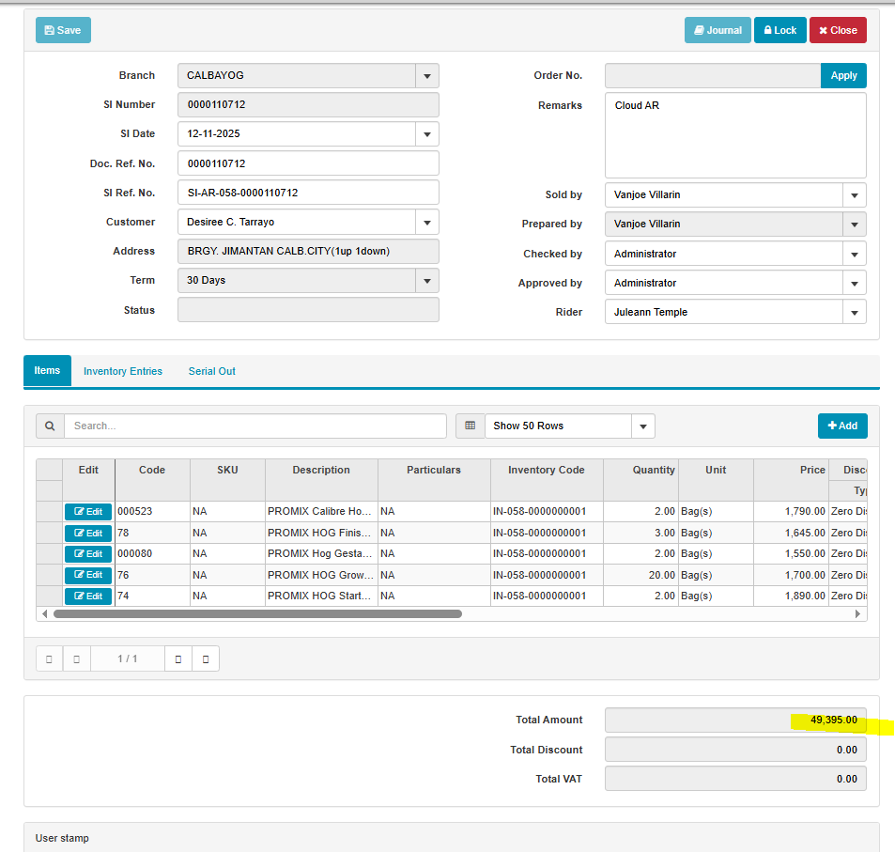Image resolution: width=895 pixels, height=852 pixels.
Task: Add a new item line
Action: pos(842,426)
